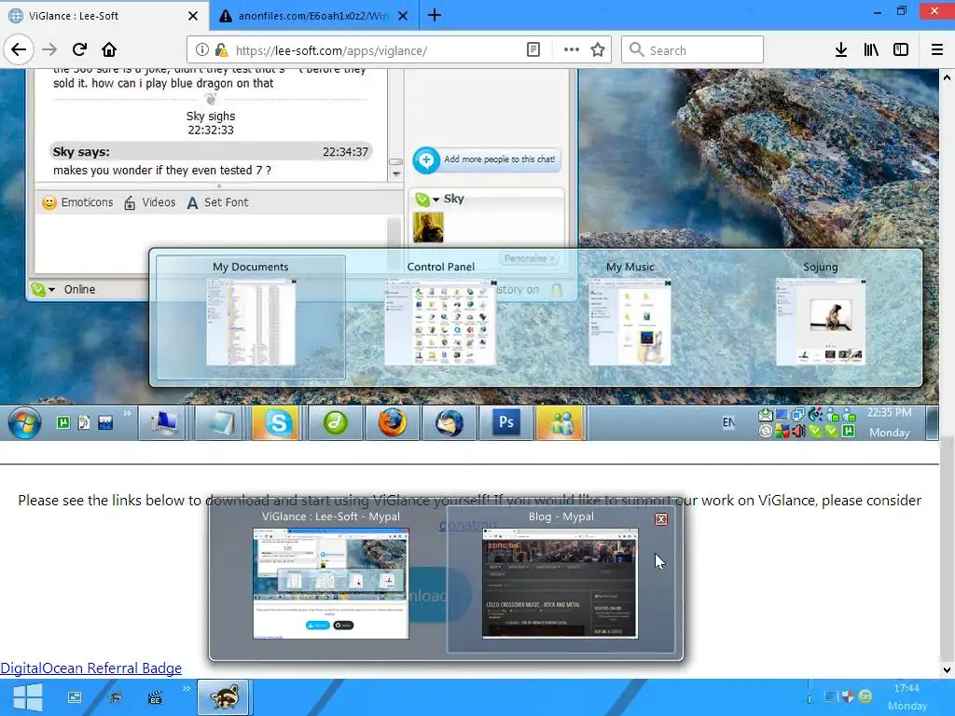This screenshot has height=716, width=955.
Task: Click into the browser Search box
Action: (693, 50)
